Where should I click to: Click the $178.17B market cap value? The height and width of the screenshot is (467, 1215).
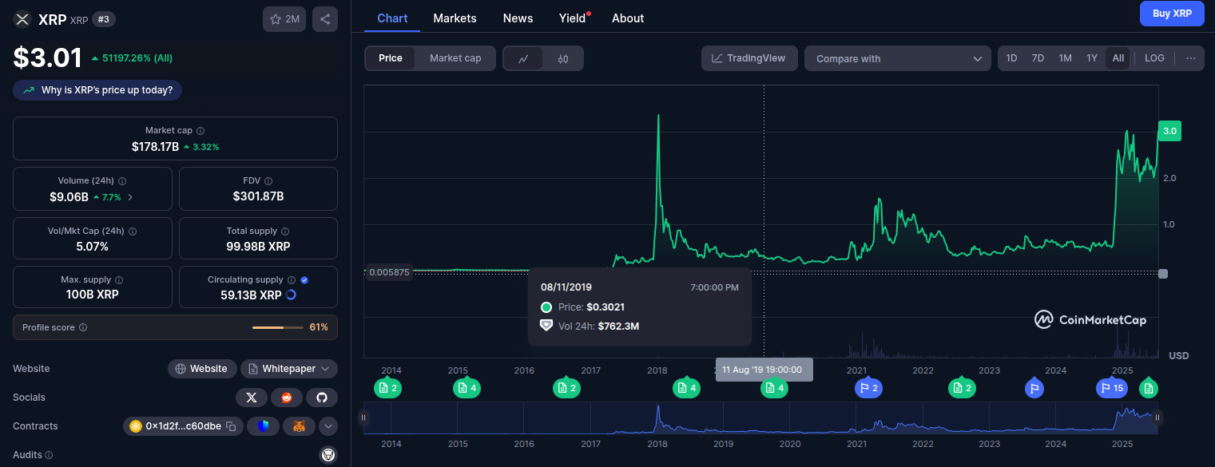click(155, 147)
